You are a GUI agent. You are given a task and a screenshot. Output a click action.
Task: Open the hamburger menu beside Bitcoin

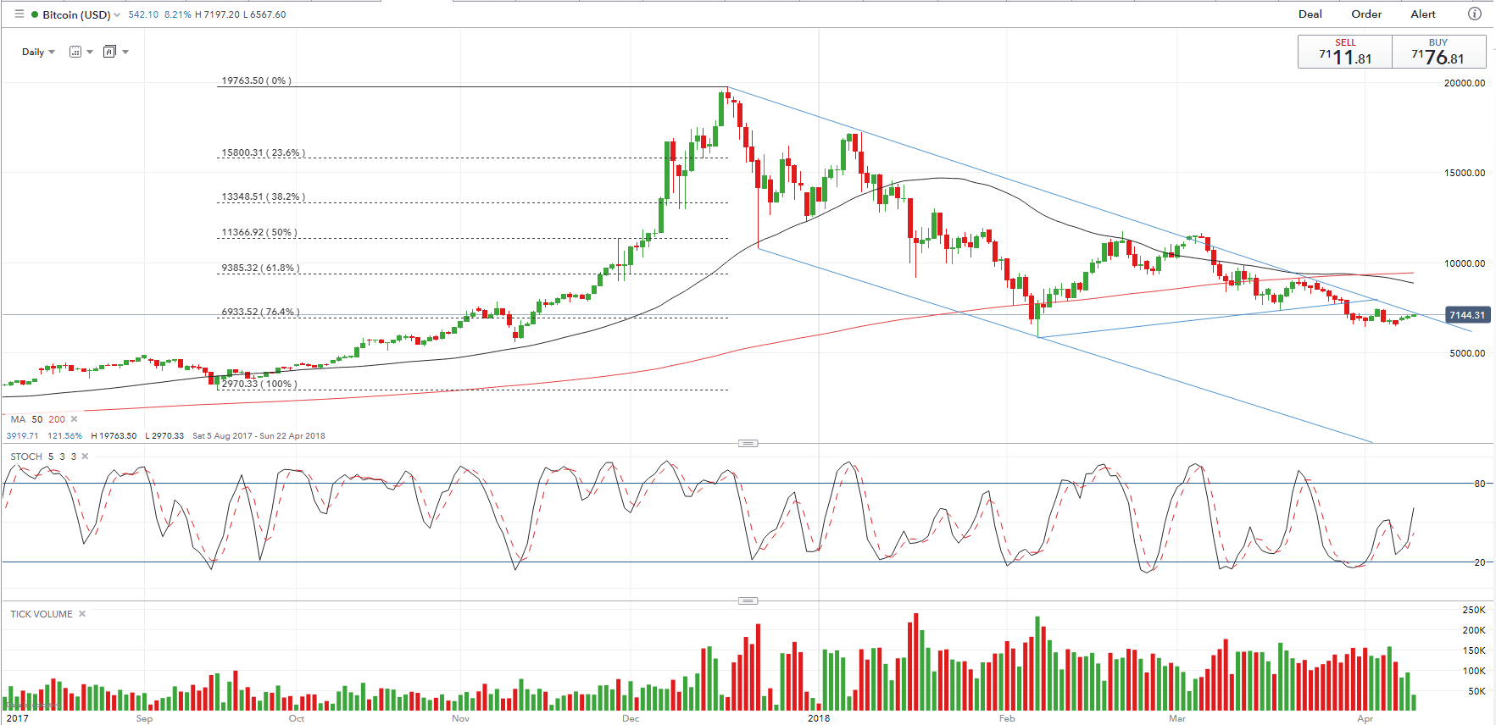19,14
